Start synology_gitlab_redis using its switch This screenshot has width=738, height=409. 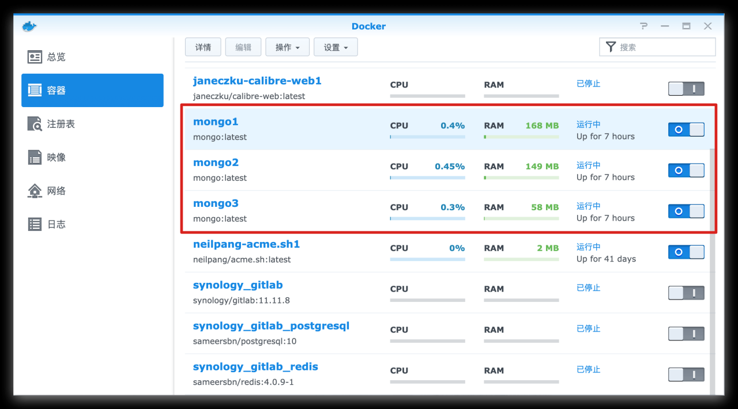click(686, 375)
